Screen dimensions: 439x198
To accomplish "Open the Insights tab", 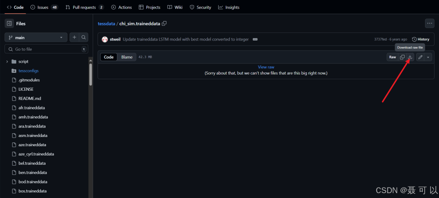I will coord(229,7).
